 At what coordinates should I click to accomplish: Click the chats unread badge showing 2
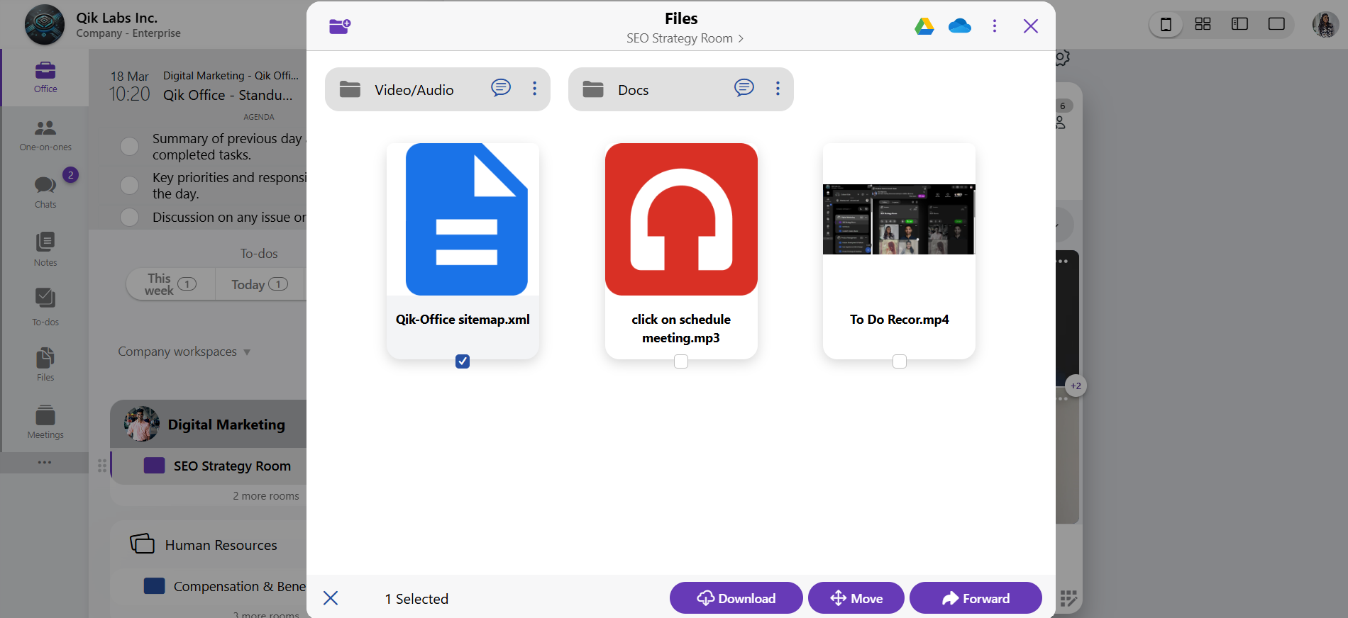point(70,174)
